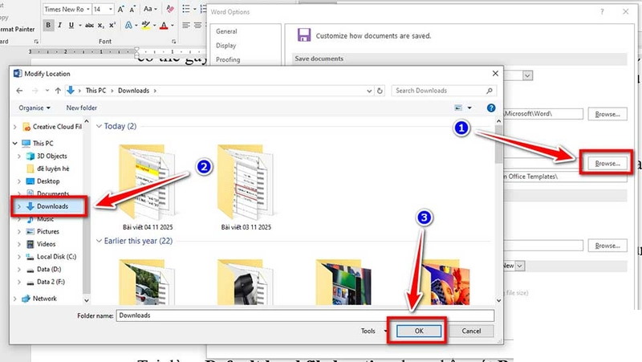The width and height of the screenshot is (642, 362).
Task: Collapse the Today (2) group
Action: (100, 126)
